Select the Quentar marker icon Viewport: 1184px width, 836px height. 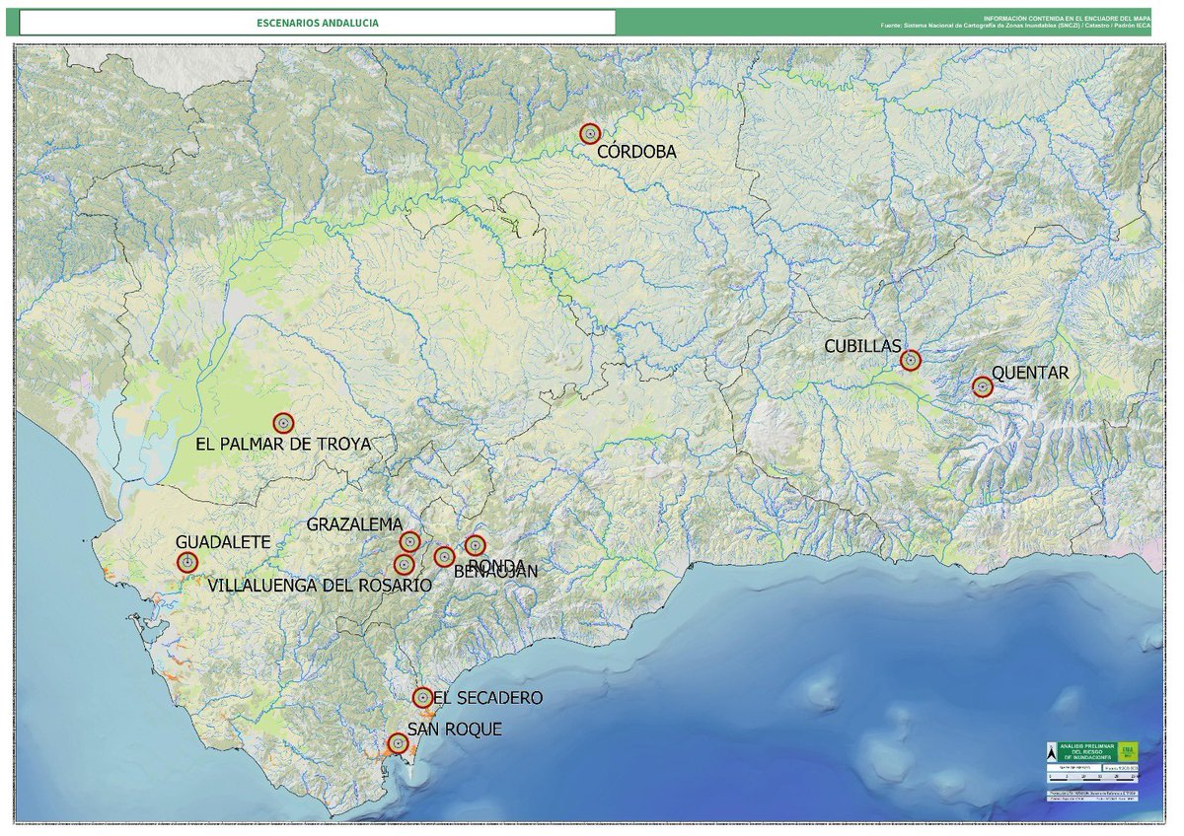click(983, 386)
